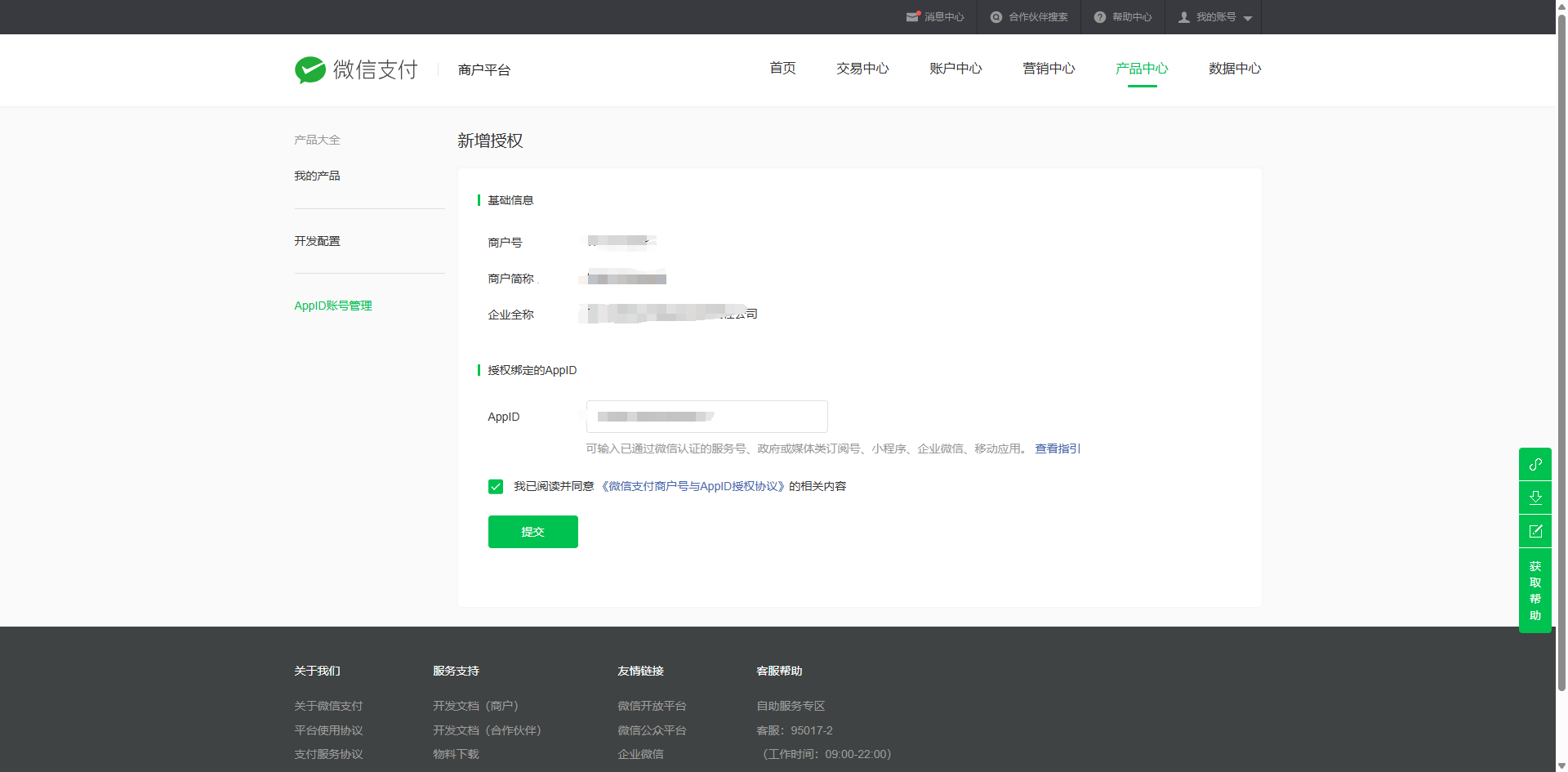This screenshot has height=772, width=1568.
Task: Open the message center envelope icon
Action: (912, 17)
